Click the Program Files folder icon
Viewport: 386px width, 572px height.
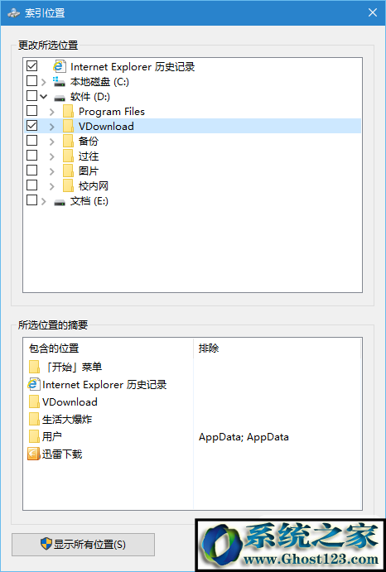[x=68, y=112]
